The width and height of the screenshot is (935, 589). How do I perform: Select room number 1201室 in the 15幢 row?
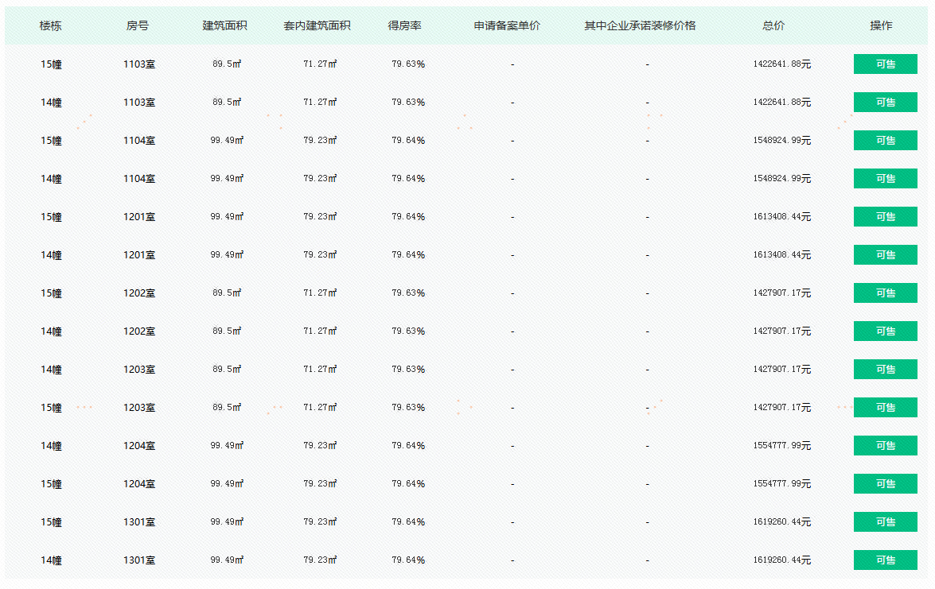pos(139,217)
